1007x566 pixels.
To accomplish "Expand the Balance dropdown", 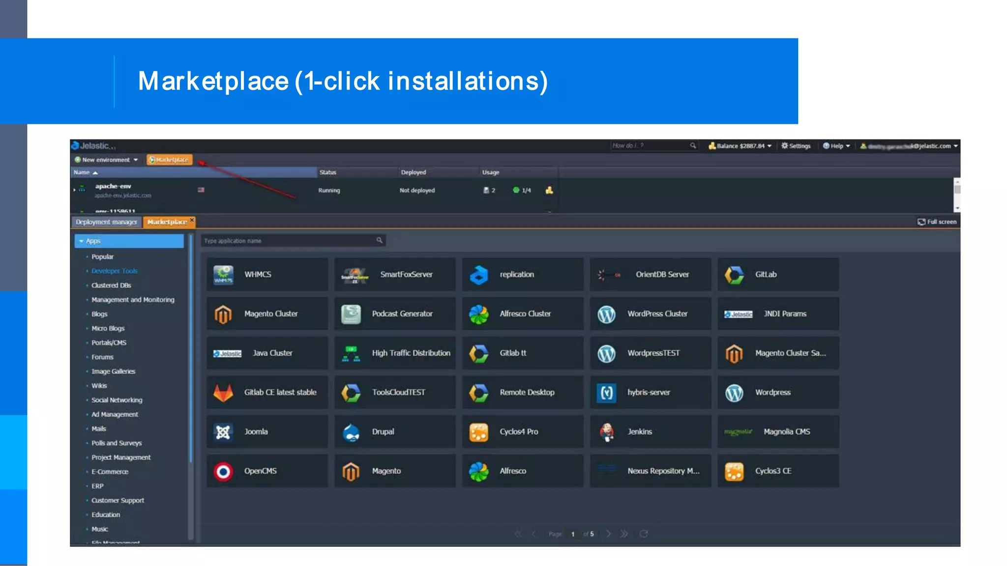I will click(x=740, y=146).
